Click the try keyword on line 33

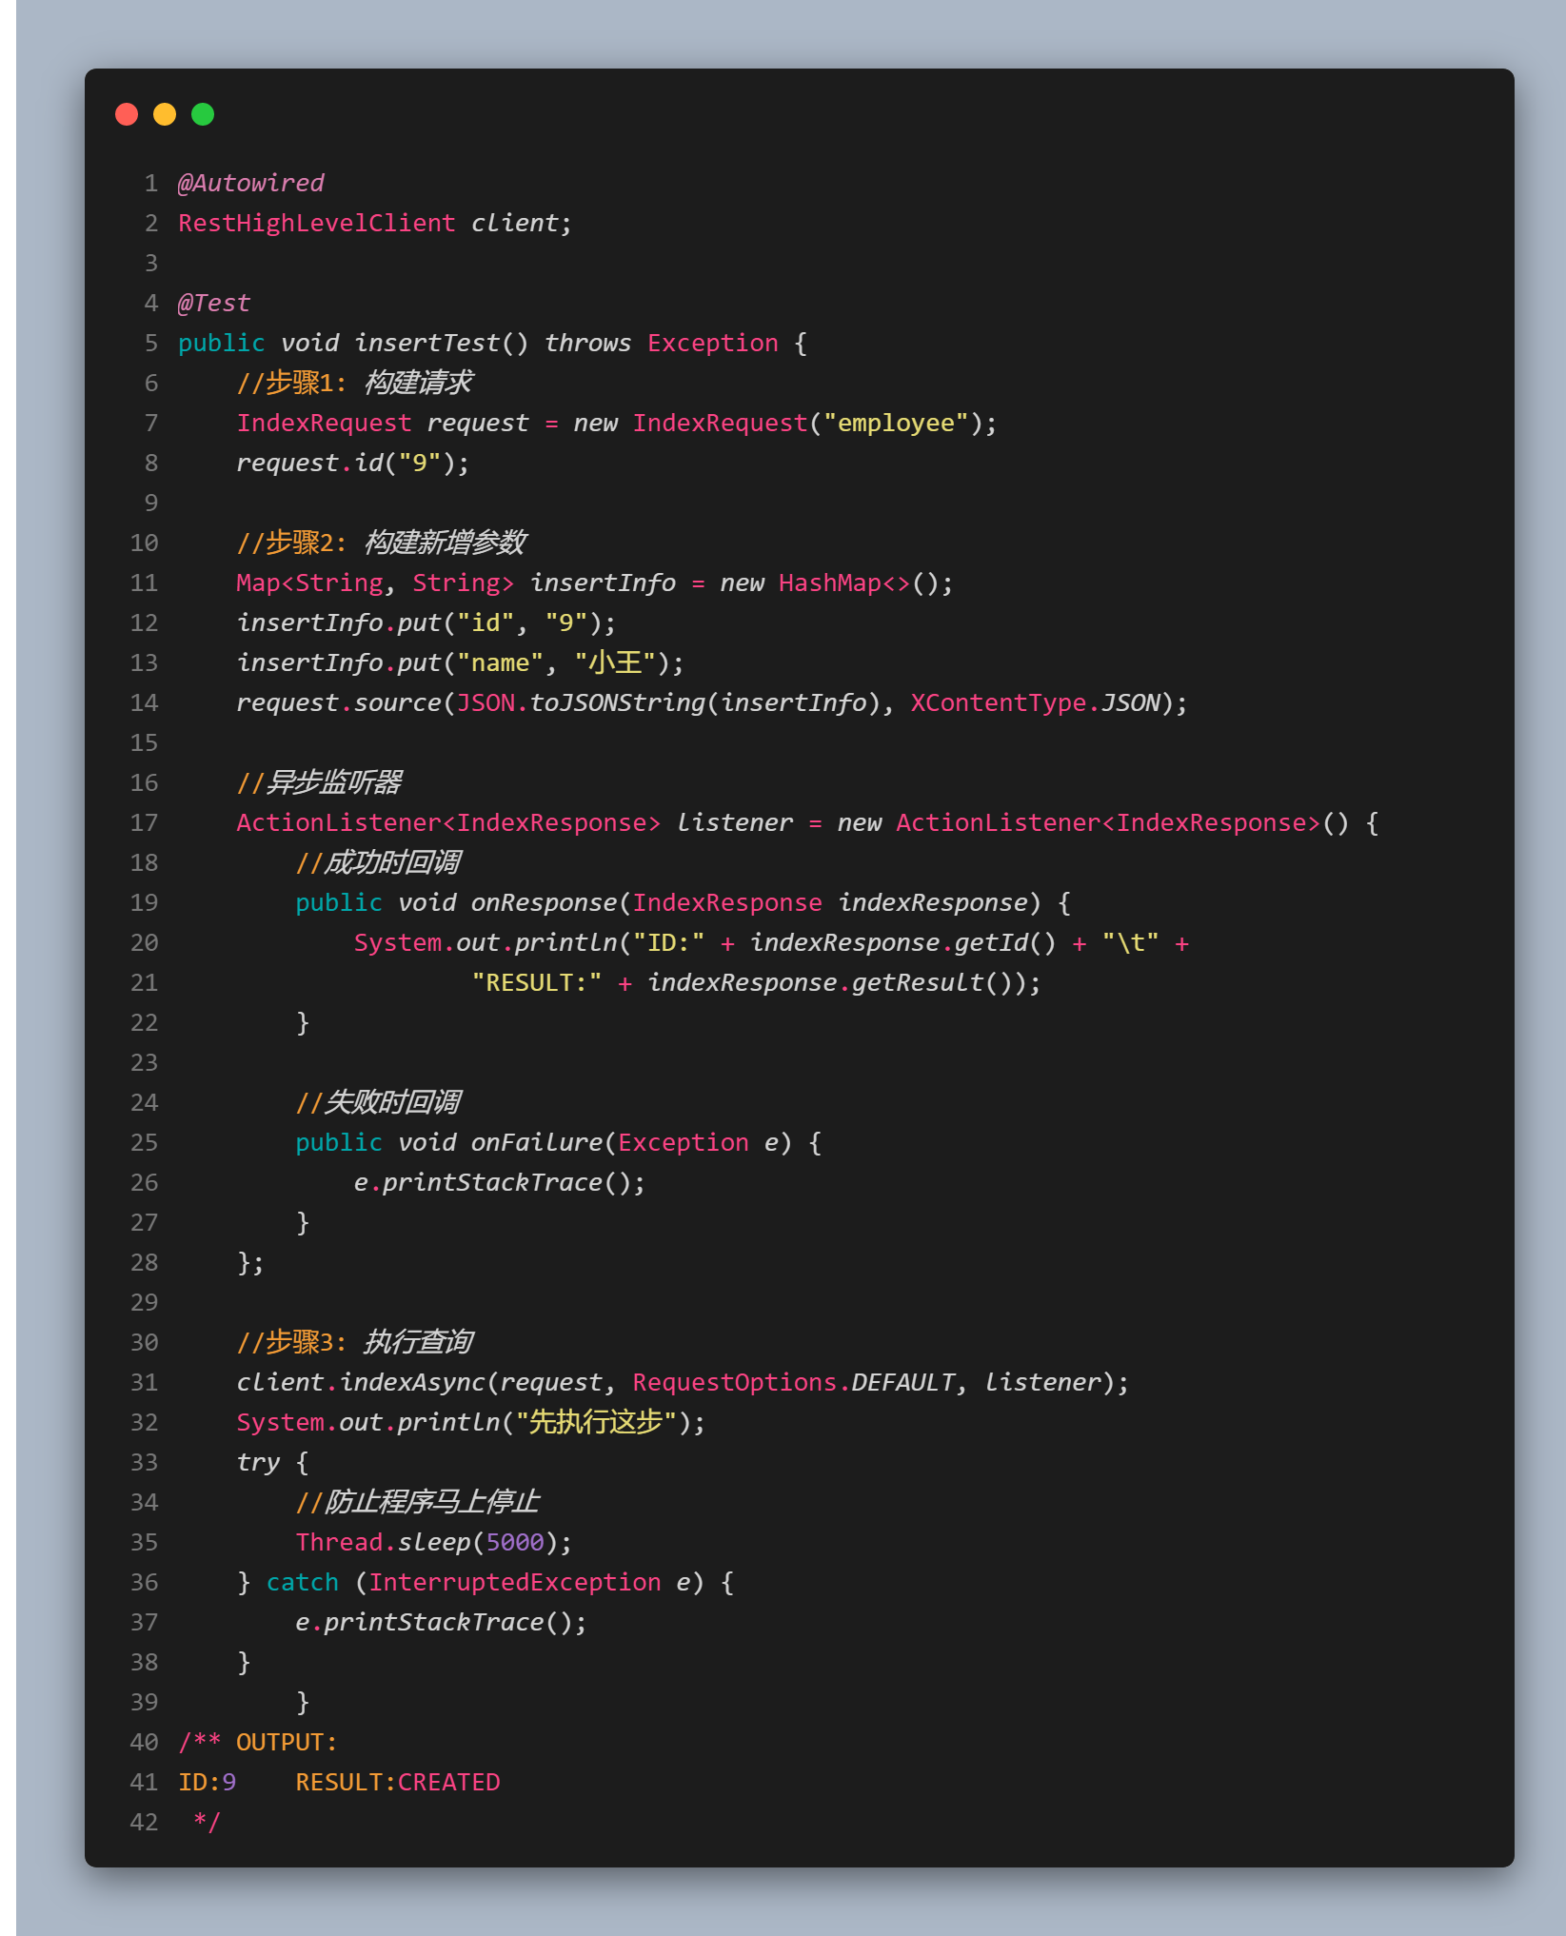(x=258, y=1462)
